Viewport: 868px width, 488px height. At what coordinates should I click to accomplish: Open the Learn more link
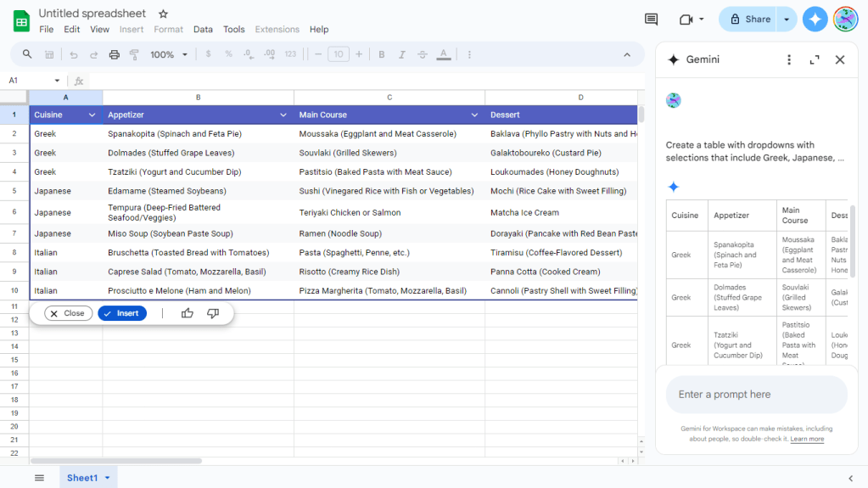pos(807,439)
